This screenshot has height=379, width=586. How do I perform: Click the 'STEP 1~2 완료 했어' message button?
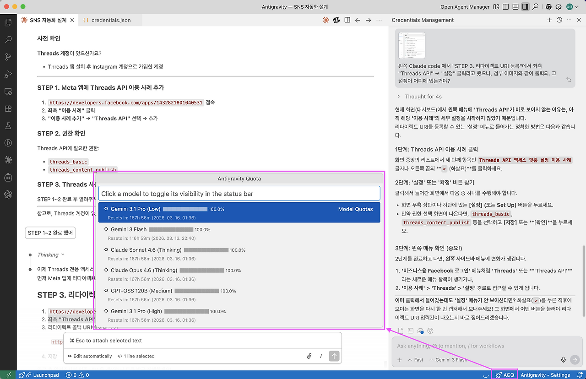(50, 233)
